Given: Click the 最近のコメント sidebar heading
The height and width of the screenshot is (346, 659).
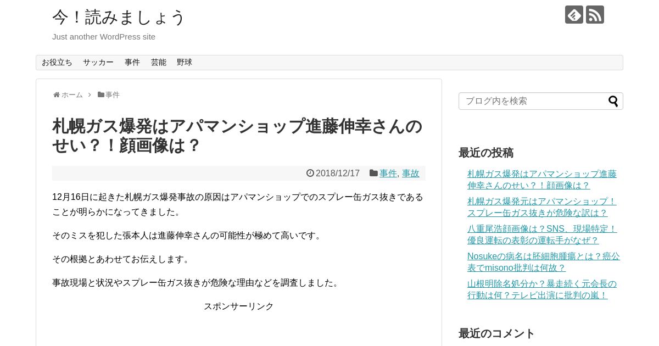Looking at the screenshot, I should (x=496, y=333).
